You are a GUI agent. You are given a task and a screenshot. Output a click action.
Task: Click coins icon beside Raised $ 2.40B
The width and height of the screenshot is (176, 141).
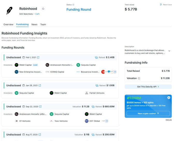click(x=96, y=57)
